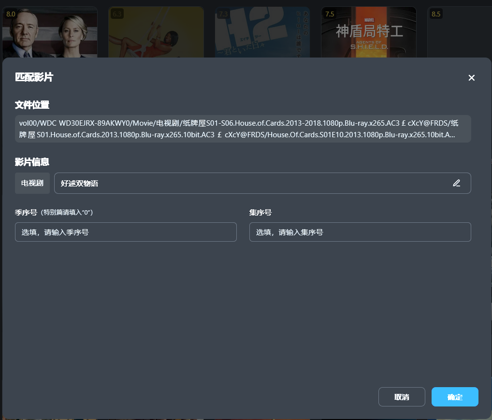Open the 神盾局特工 poster thumbnail

[x=369, y=32]
